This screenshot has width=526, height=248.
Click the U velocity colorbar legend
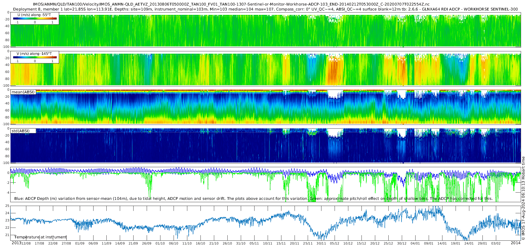34,18
